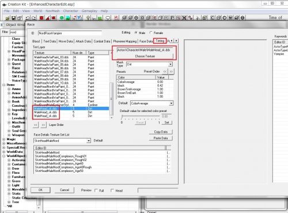Select the MaleHeadWarPaint_03.dds row

pos(71,57)
